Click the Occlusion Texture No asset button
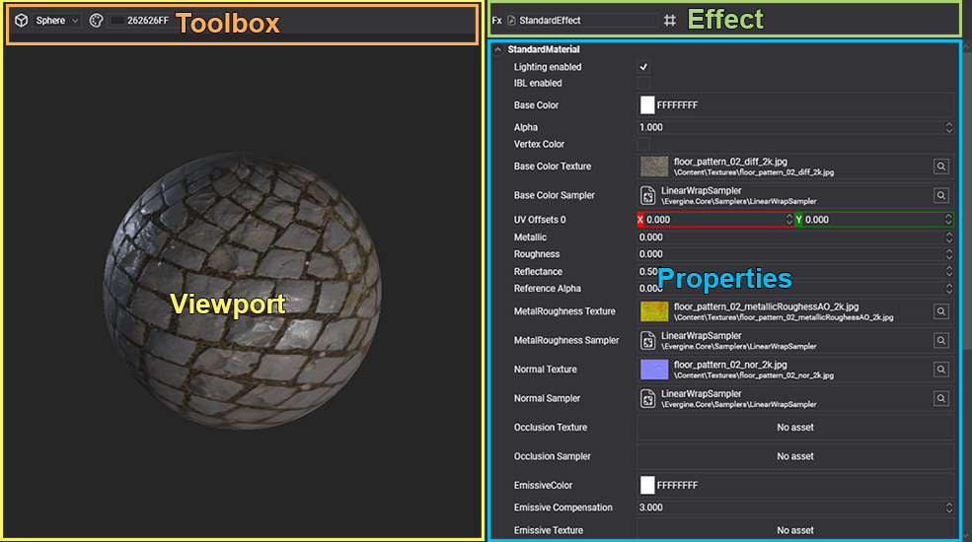The width and height of the screenshot is (972, 542). 794,428
